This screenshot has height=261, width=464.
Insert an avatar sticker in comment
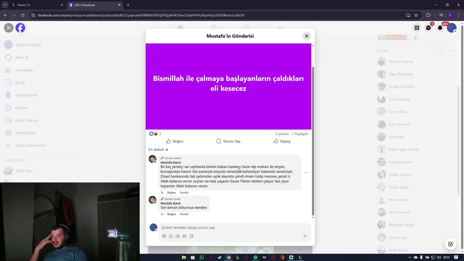[x=164, y=236]
